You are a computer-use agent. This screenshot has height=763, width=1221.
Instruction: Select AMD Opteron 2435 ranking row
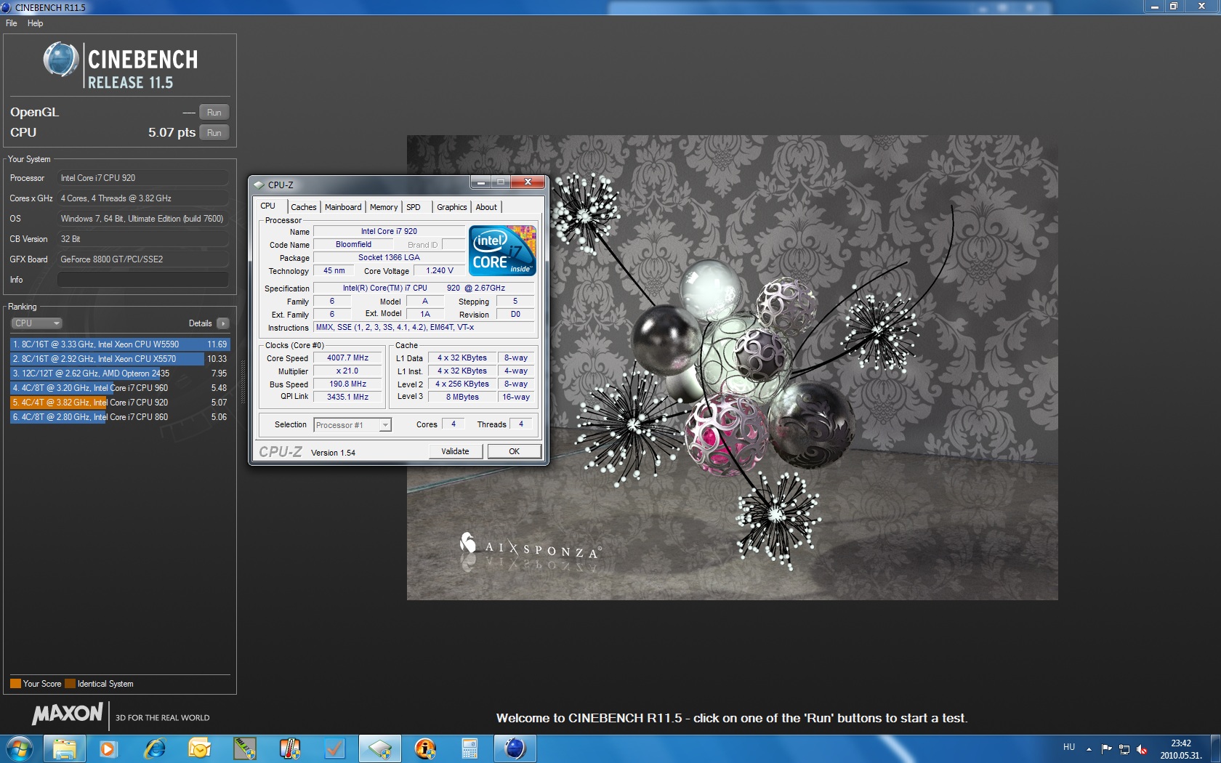point(120,374)
